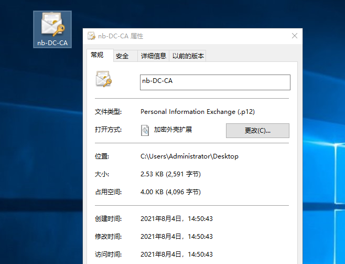The width and height of the screenshot is (345, 264).
Task: Click the 更改(C)... button
Action: click(x=257, y=131)
